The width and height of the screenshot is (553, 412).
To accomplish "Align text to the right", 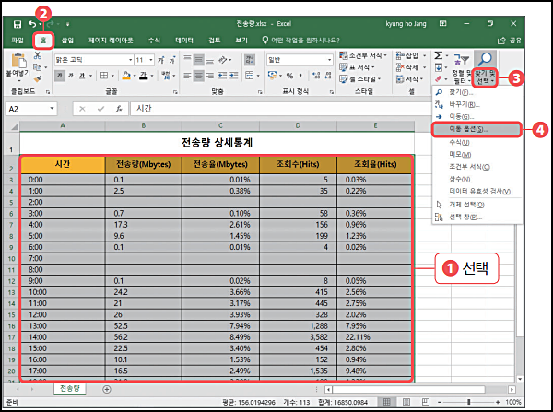I will pos(210,76).
